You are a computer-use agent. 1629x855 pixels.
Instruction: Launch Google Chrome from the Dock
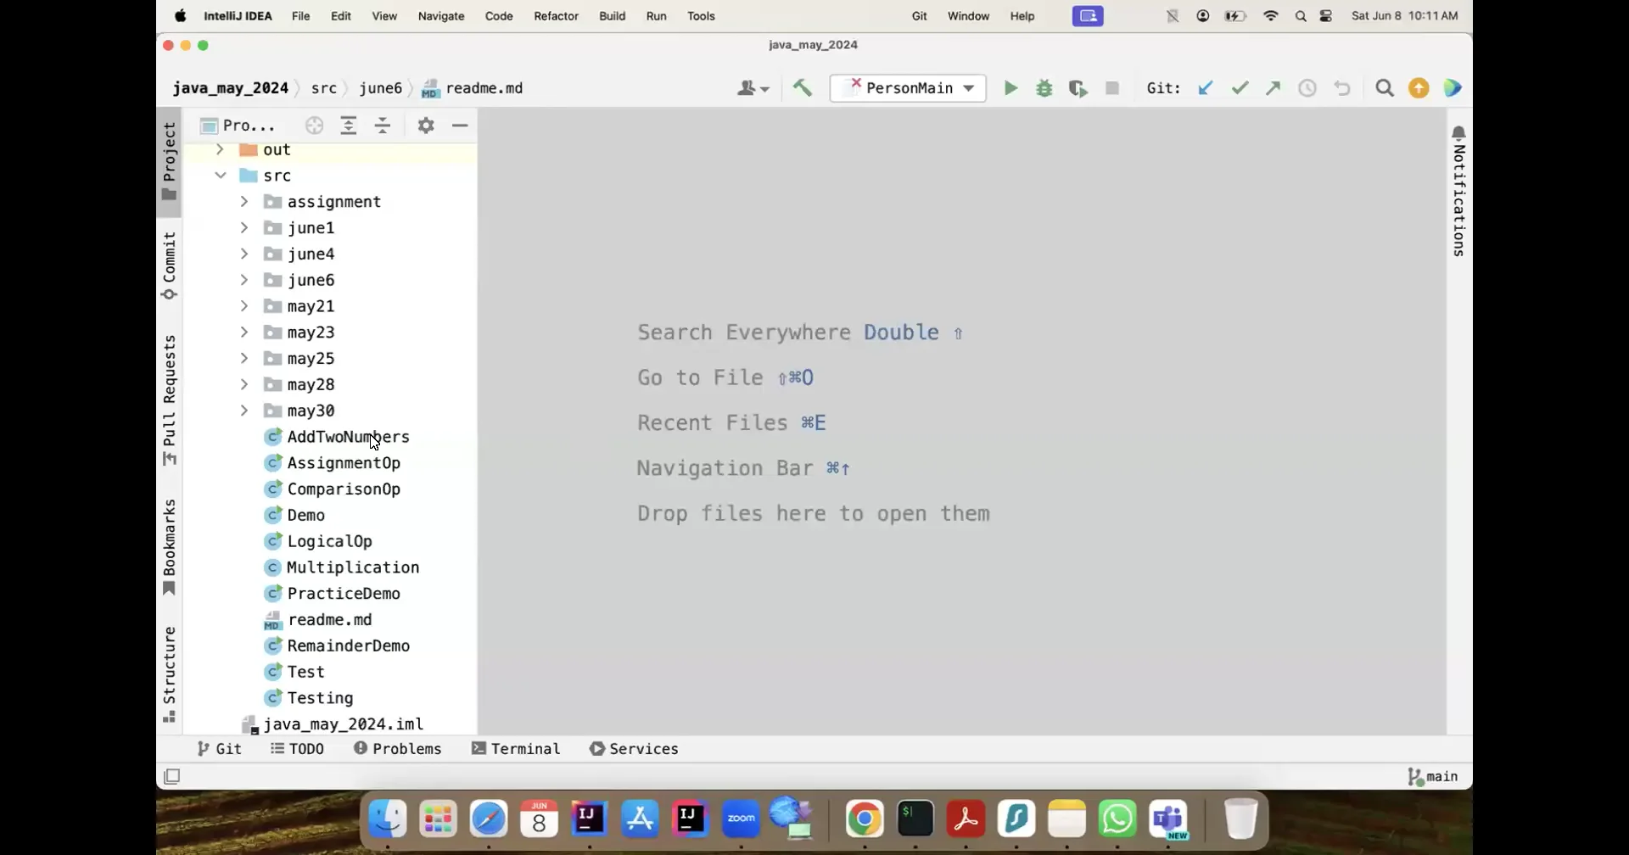(x=864, y=817)
